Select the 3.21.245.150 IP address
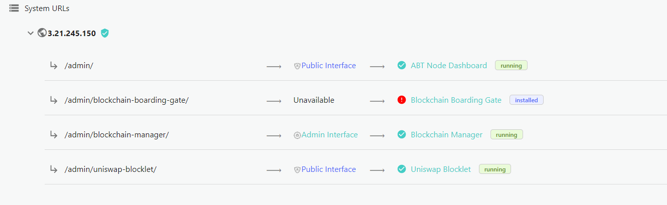The width and height of the screenshot is (667, 205). coord(72,33)
